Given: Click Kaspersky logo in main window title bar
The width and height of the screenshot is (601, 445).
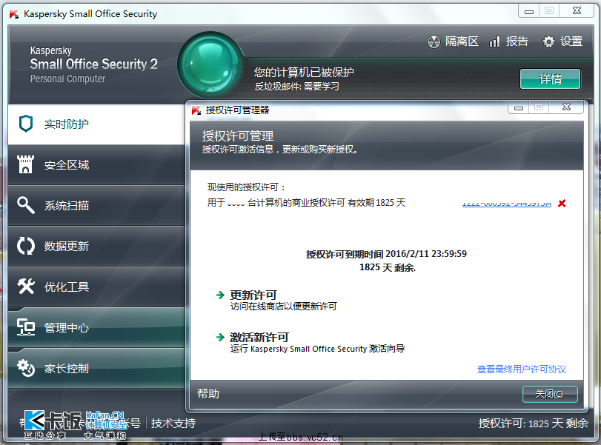Looking at the screenshot, I should point(14,14).
